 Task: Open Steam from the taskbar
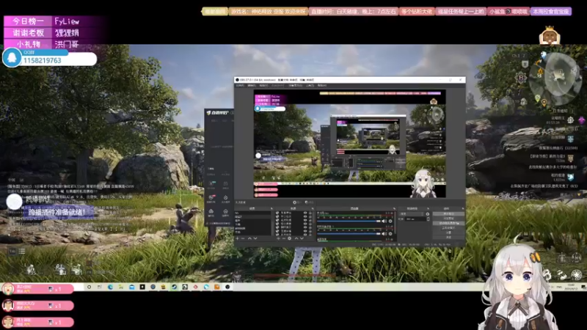point(174,287)
